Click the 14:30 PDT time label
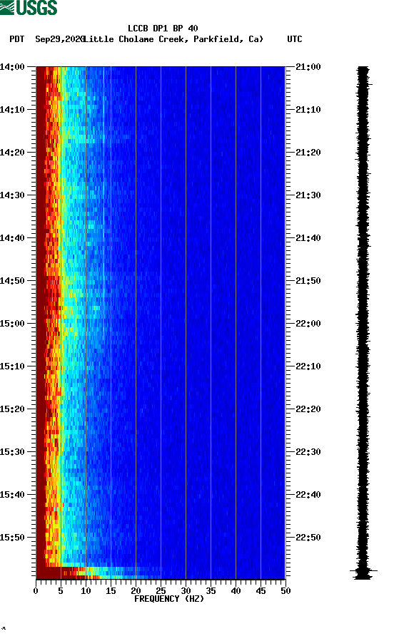Screen dimensions: 394x636 pos(12,195)
